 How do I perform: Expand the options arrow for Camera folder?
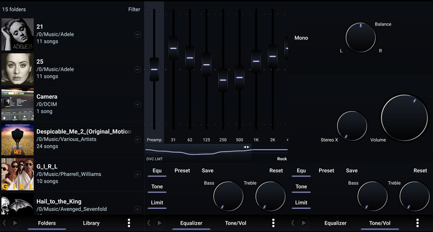(137, 105)
